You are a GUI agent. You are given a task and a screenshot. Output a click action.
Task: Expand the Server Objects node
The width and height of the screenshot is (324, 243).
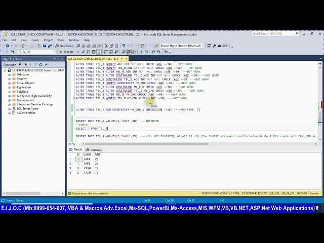(x=9, y=83)
